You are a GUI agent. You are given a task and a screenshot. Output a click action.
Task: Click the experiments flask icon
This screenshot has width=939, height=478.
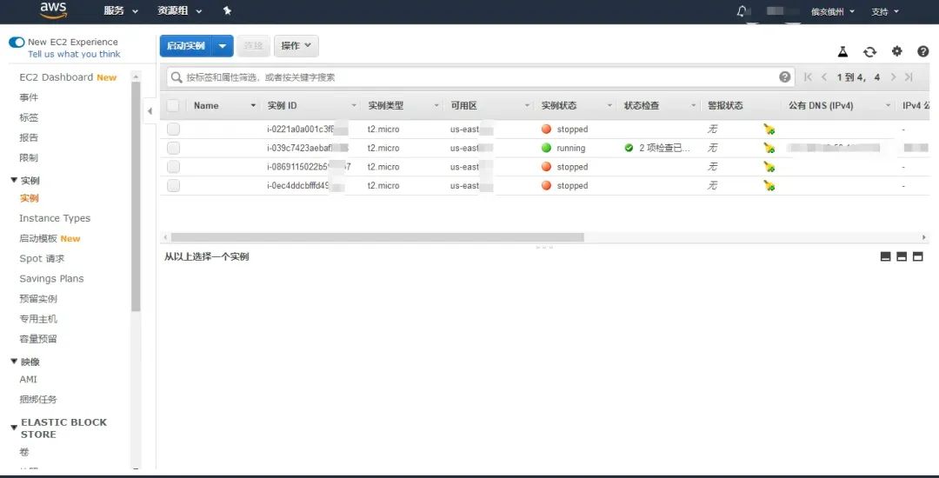tap(842, 51)
